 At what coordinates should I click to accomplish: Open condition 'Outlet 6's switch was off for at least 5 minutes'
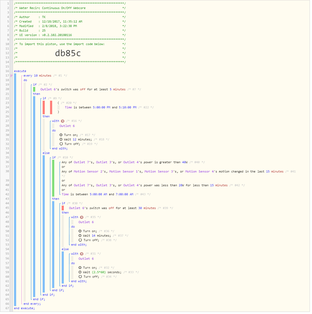click(83, 90)
